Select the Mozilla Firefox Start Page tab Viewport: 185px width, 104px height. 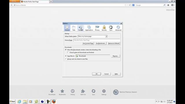coord(35,2)
